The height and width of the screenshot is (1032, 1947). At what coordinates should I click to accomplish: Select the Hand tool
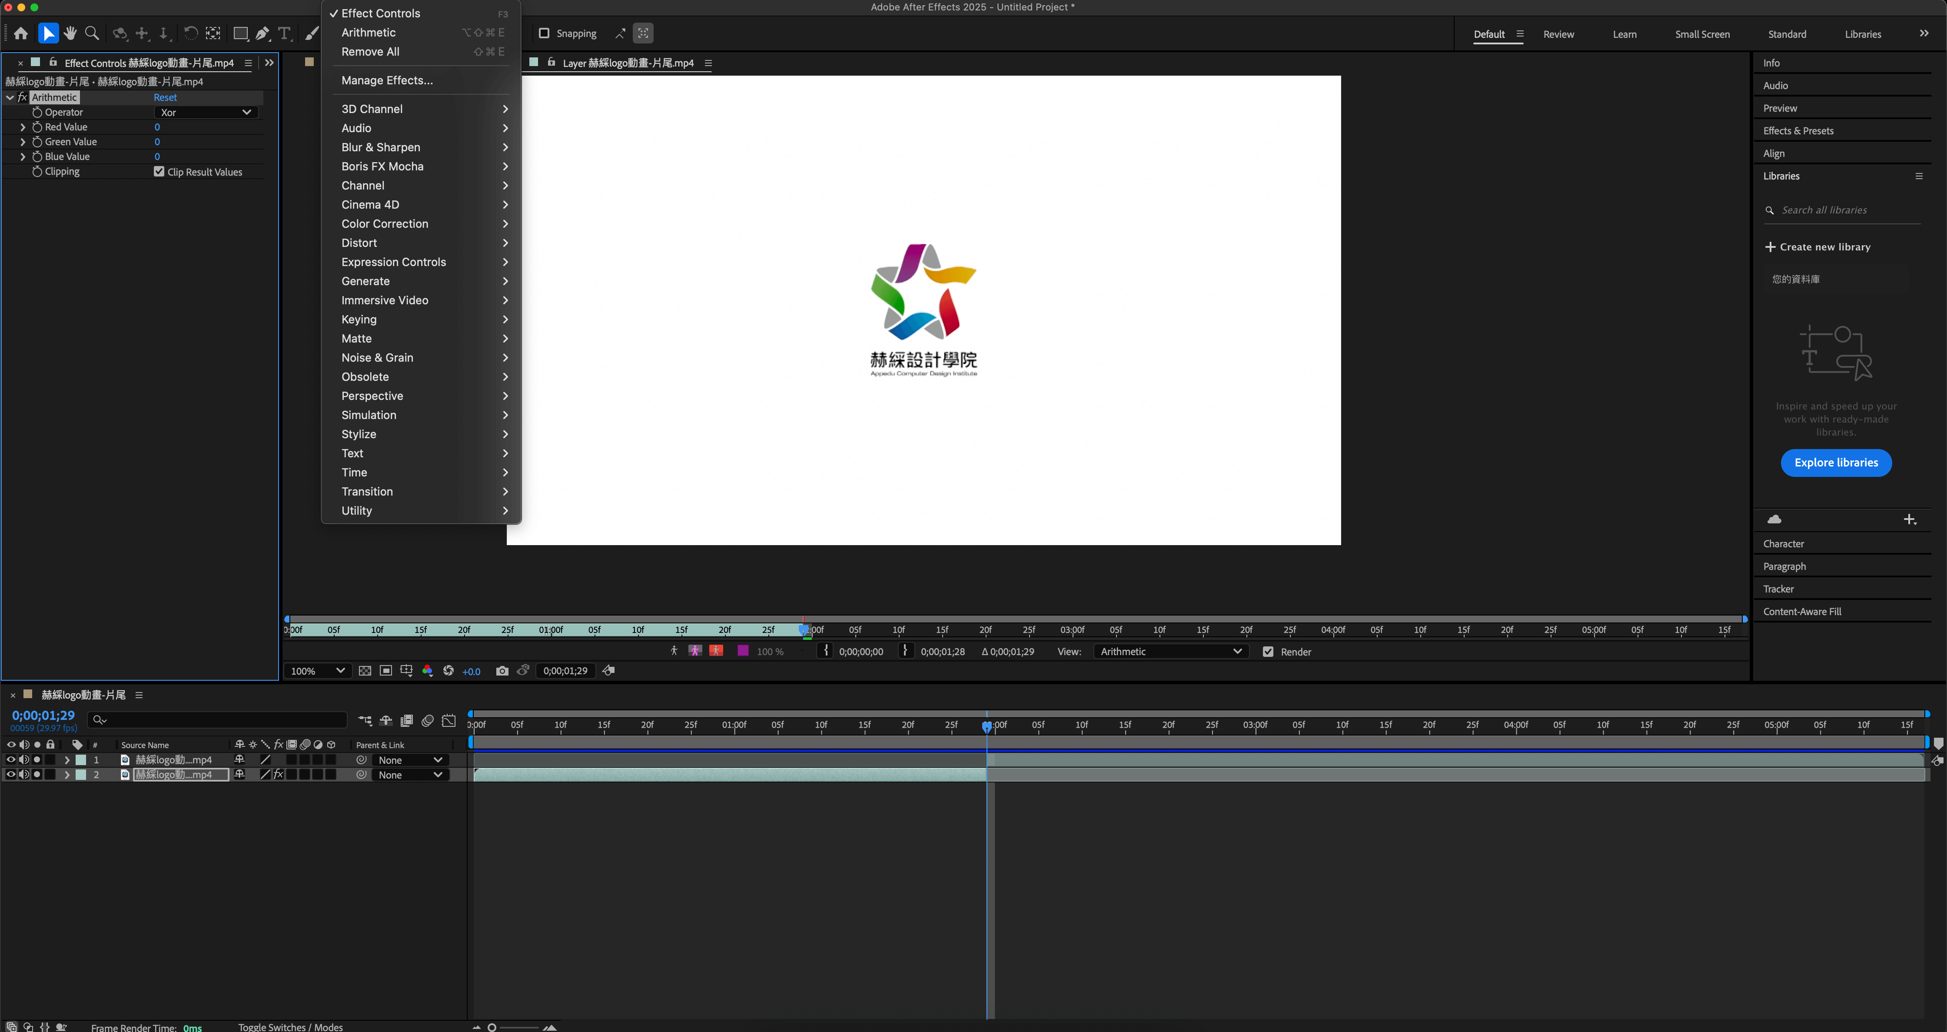70,33
